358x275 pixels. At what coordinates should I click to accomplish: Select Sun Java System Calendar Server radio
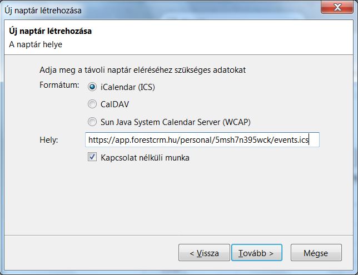[92, 122]
